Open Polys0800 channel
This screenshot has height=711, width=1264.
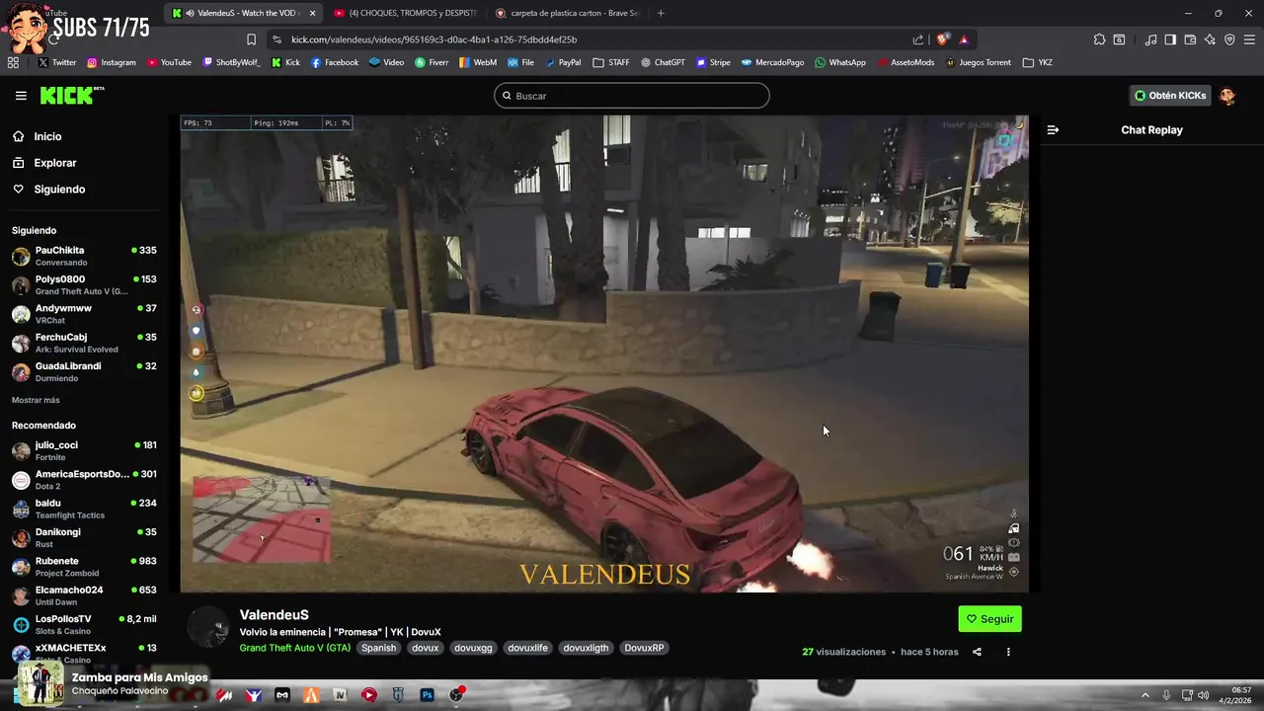84,285
